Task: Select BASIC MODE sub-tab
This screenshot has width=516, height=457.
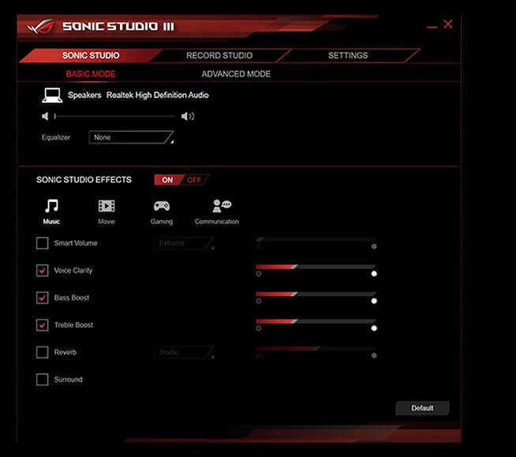Action: (91, 73)
